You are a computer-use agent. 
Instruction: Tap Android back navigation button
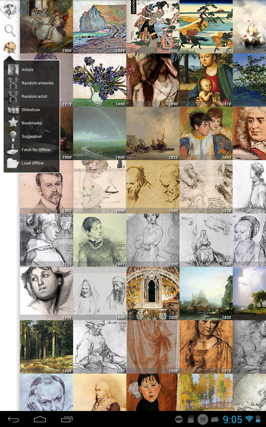coord(13,419)
